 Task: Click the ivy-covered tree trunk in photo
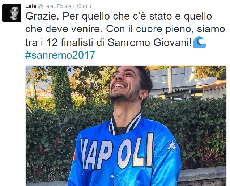click(61, 88)
